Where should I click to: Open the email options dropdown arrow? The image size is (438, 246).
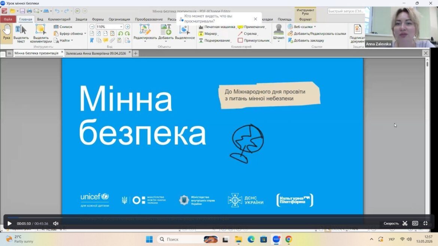[41, 11]
